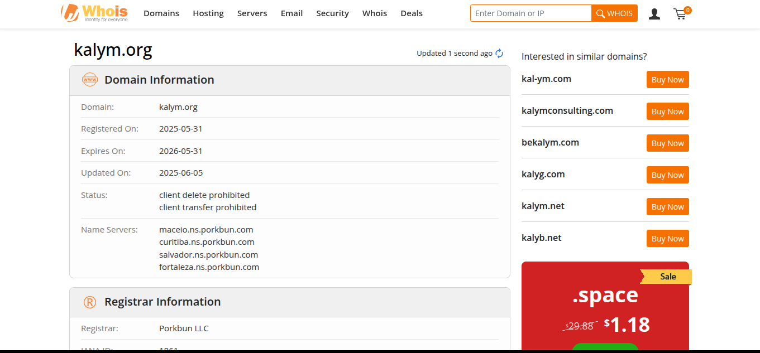The image size is (760, 353).
Task: Open the Hosting menu
Action: (x=208, y=13)
